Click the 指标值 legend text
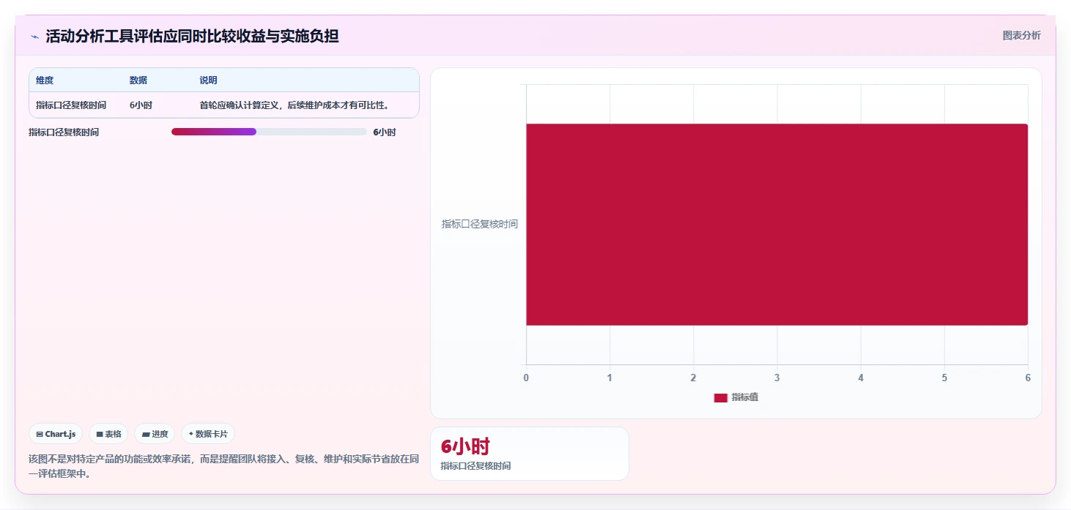 (x=745, y=397)
